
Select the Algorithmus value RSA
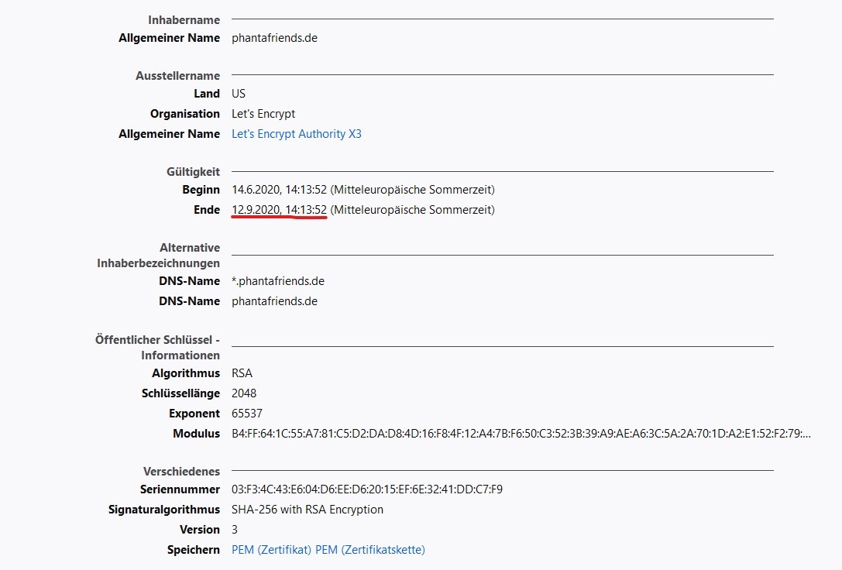[242, 373]
